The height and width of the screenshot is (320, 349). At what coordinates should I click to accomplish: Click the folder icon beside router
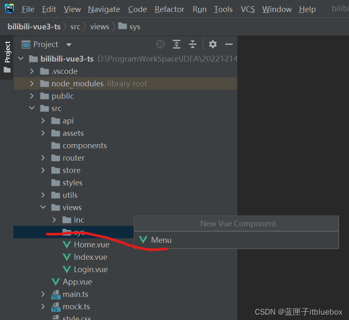pyautogui.click(x=56, y=158)
